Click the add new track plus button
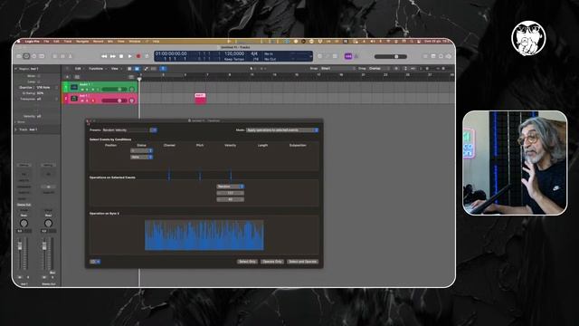Image resolution: width=579 pixels, height=326 pixels. click(67, 77)
